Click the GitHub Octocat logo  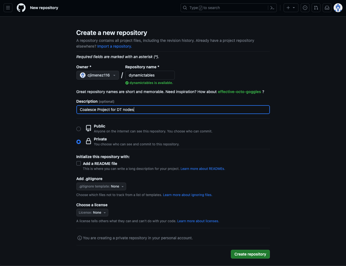21,8
